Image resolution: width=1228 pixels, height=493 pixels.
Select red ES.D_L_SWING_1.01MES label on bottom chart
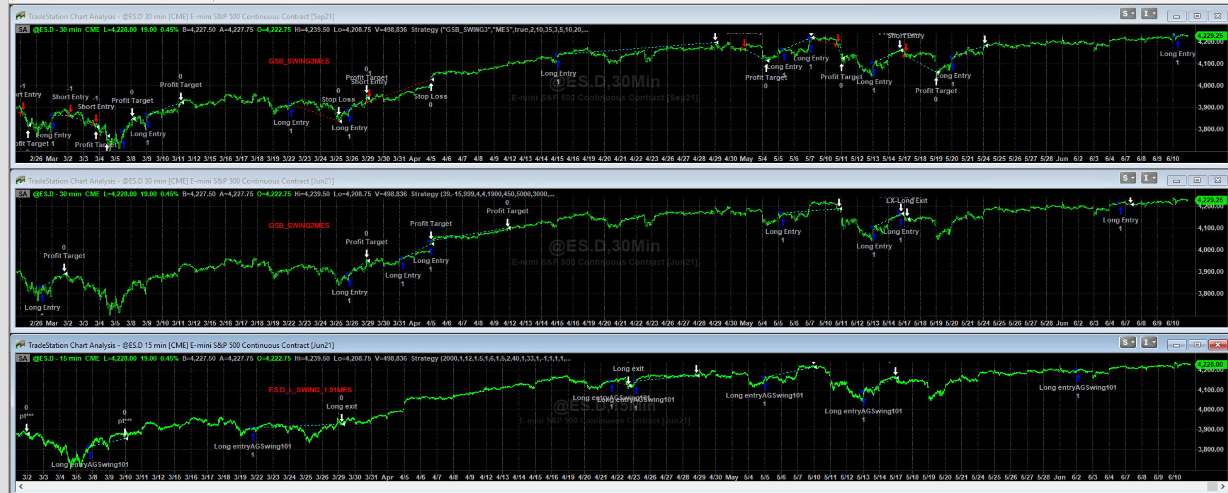310,390
